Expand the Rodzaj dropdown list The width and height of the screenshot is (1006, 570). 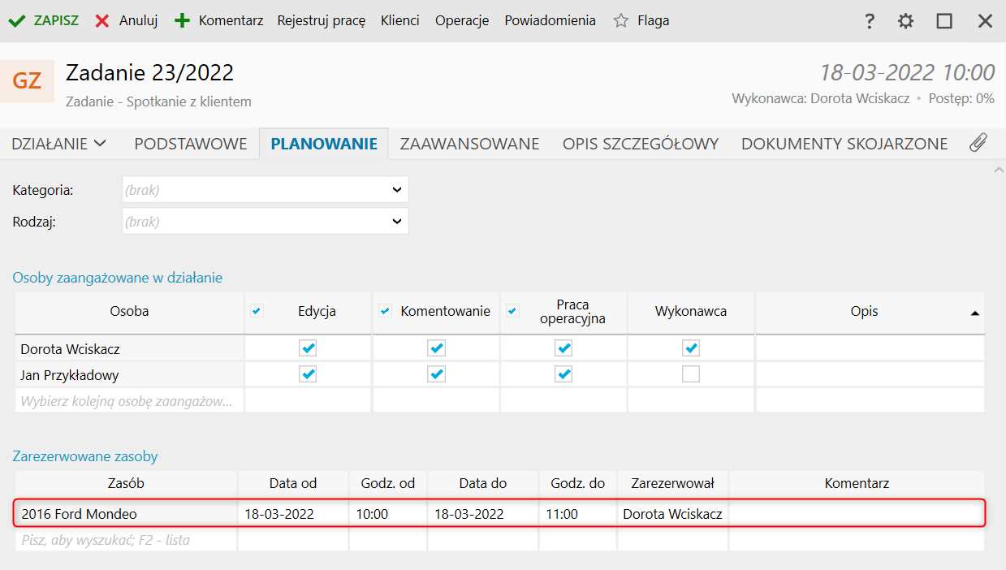396,221
